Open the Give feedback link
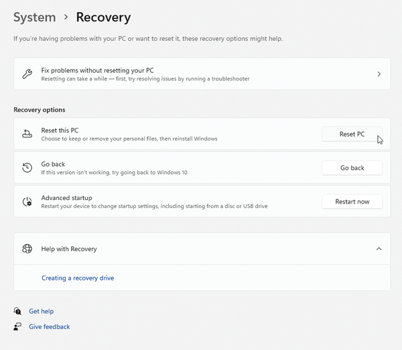 coord(49,327)
